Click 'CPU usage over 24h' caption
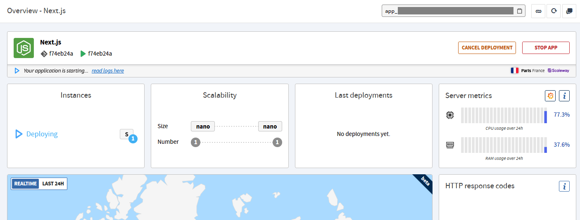This screenshot has width=580, height=220. point(504,128)
